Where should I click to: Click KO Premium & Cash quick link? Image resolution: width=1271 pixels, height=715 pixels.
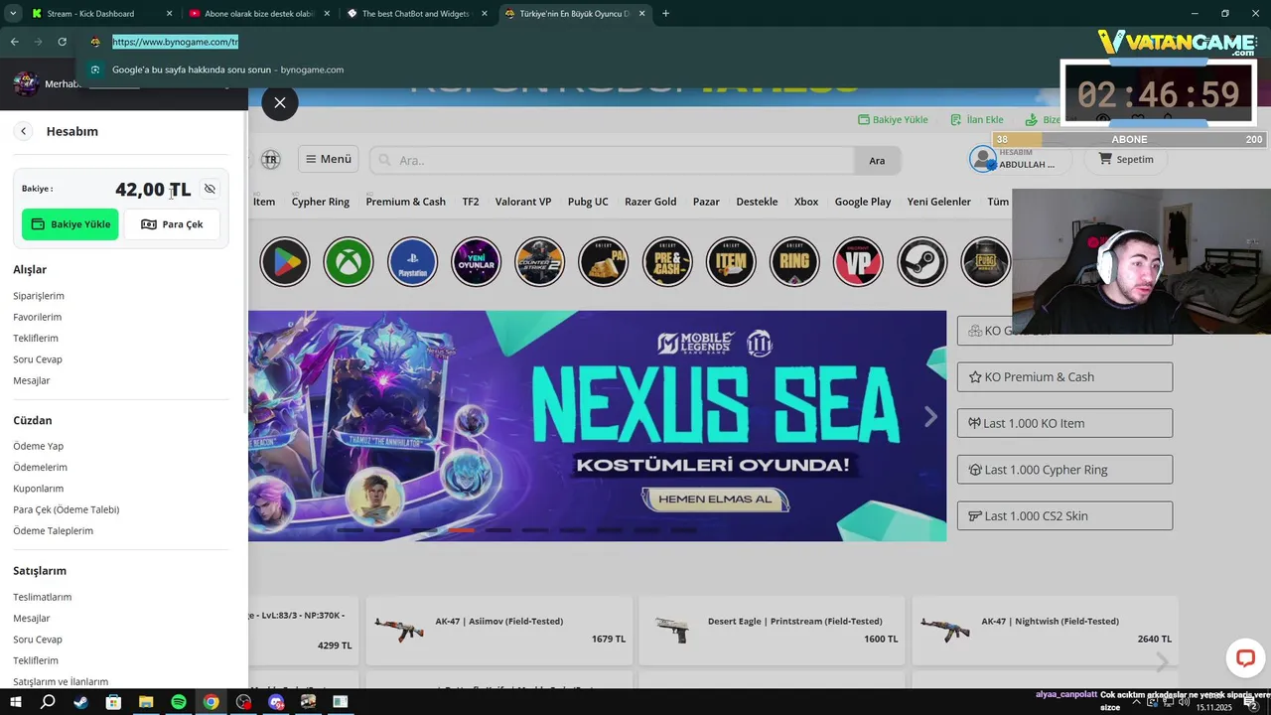[x=1064, y=377]
